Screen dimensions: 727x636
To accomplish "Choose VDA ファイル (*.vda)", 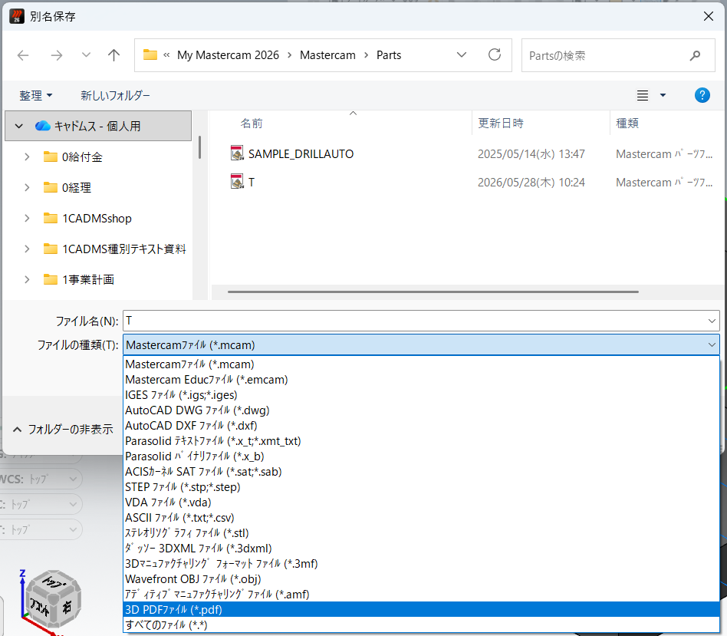I will [x=421, y=502].
